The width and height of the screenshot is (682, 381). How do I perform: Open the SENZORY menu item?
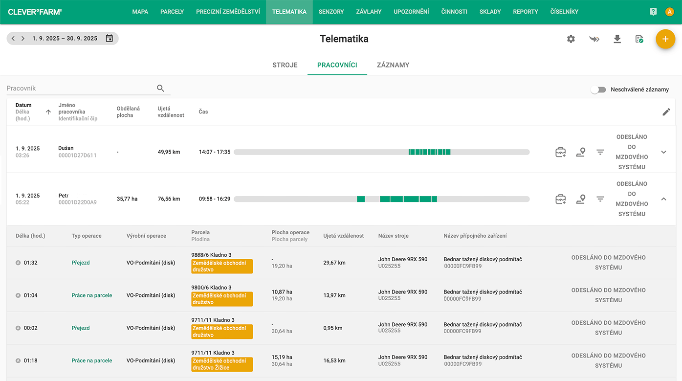point(331,11)
